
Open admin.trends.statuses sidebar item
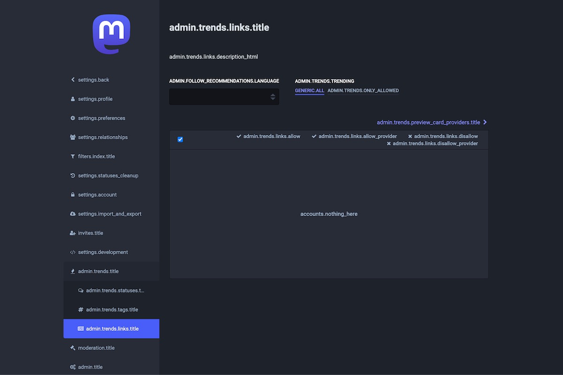pyautogui.click(x=114, y=291)
